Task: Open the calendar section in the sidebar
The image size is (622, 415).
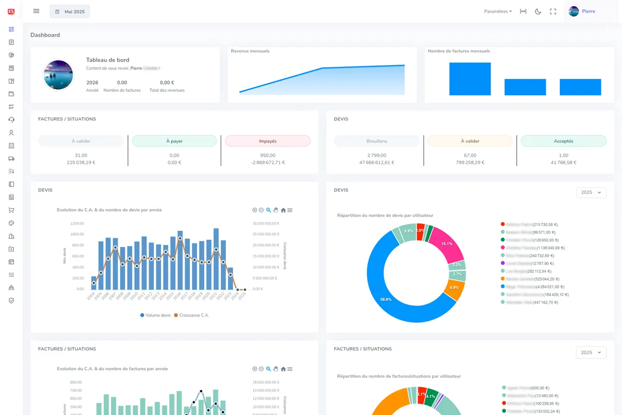Action: tap(11, 261)
